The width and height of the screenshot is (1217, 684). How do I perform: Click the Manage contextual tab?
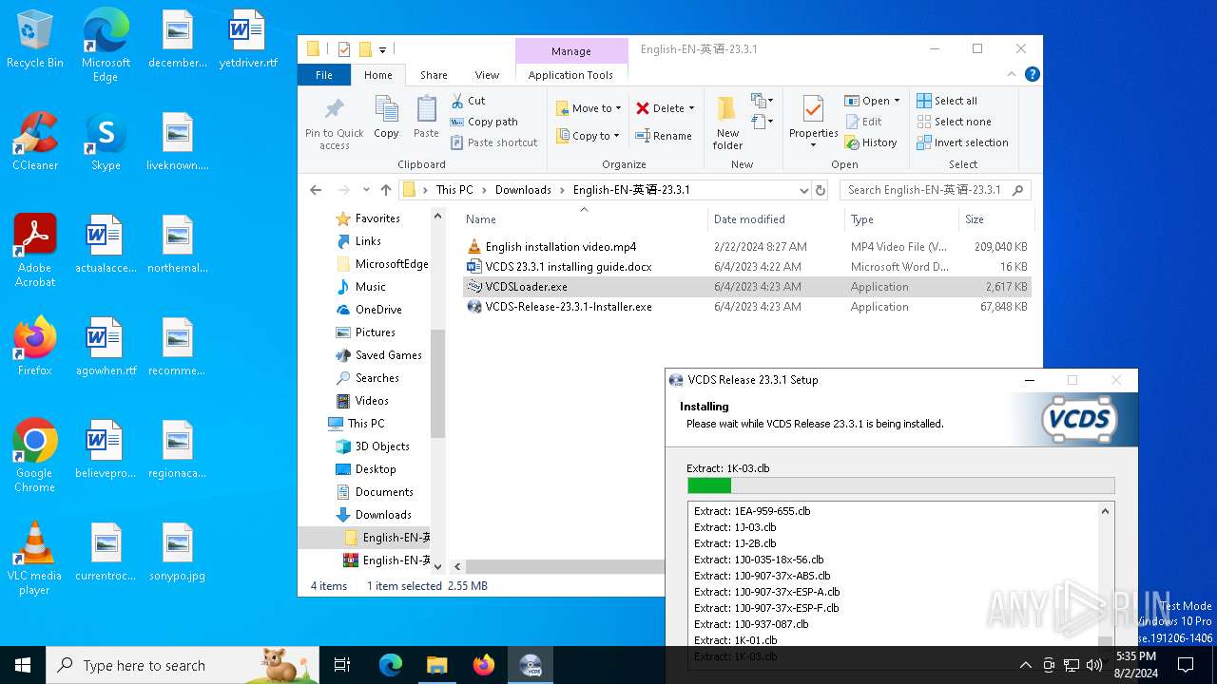tap(571, 51)
